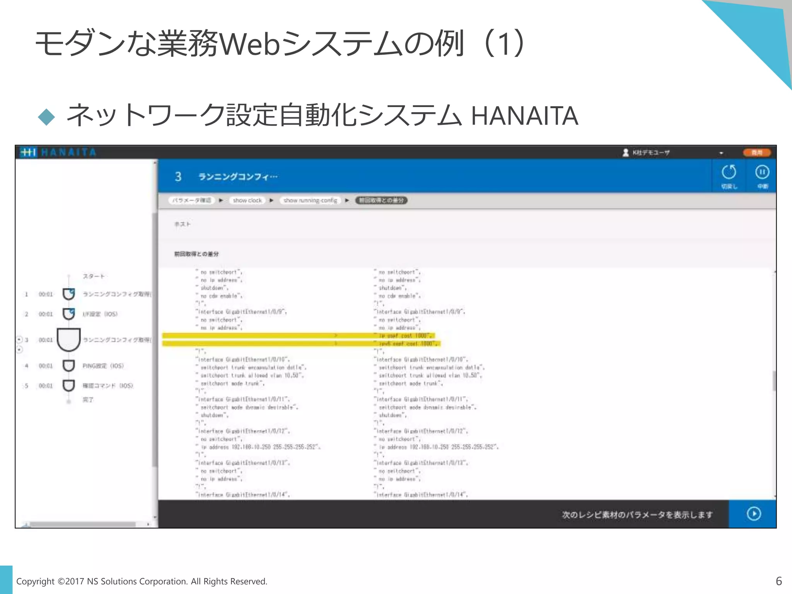Click step 2 I/F設定 (IOS) shield icon

click(69, 314)
